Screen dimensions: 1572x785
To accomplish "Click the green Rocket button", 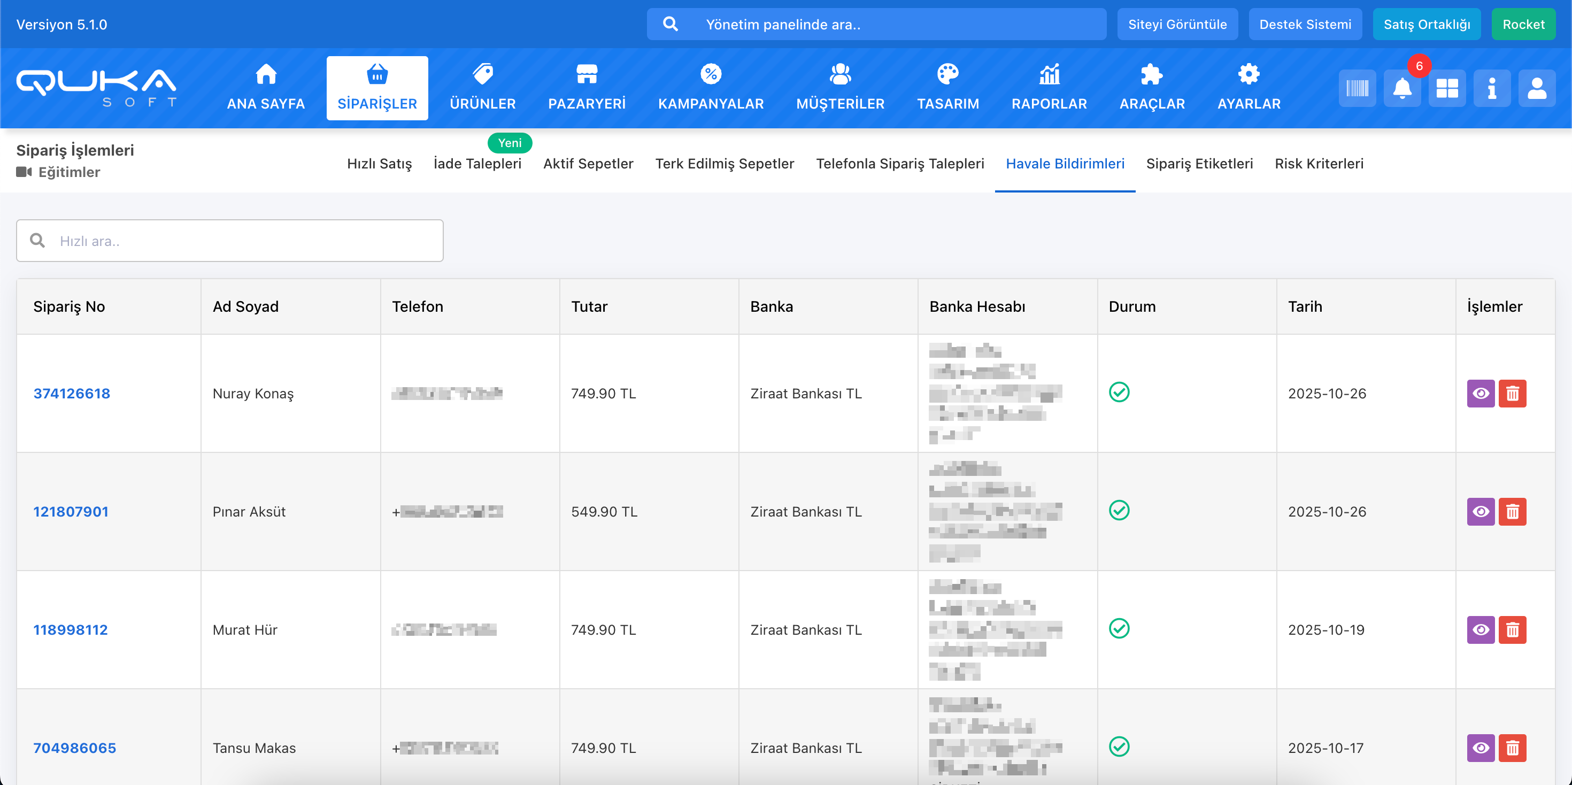I will click(x=1523, y=25).
